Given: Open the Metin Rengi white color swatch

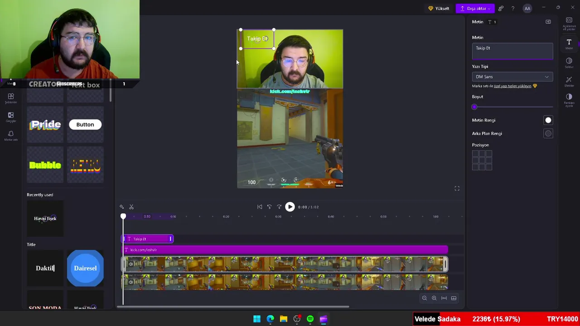Looking at the screenshot, I should [x=548, y=120].
